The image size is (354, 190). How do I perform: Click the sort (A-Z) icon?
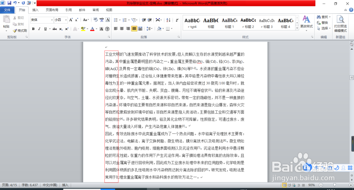[x=168, y=20]
